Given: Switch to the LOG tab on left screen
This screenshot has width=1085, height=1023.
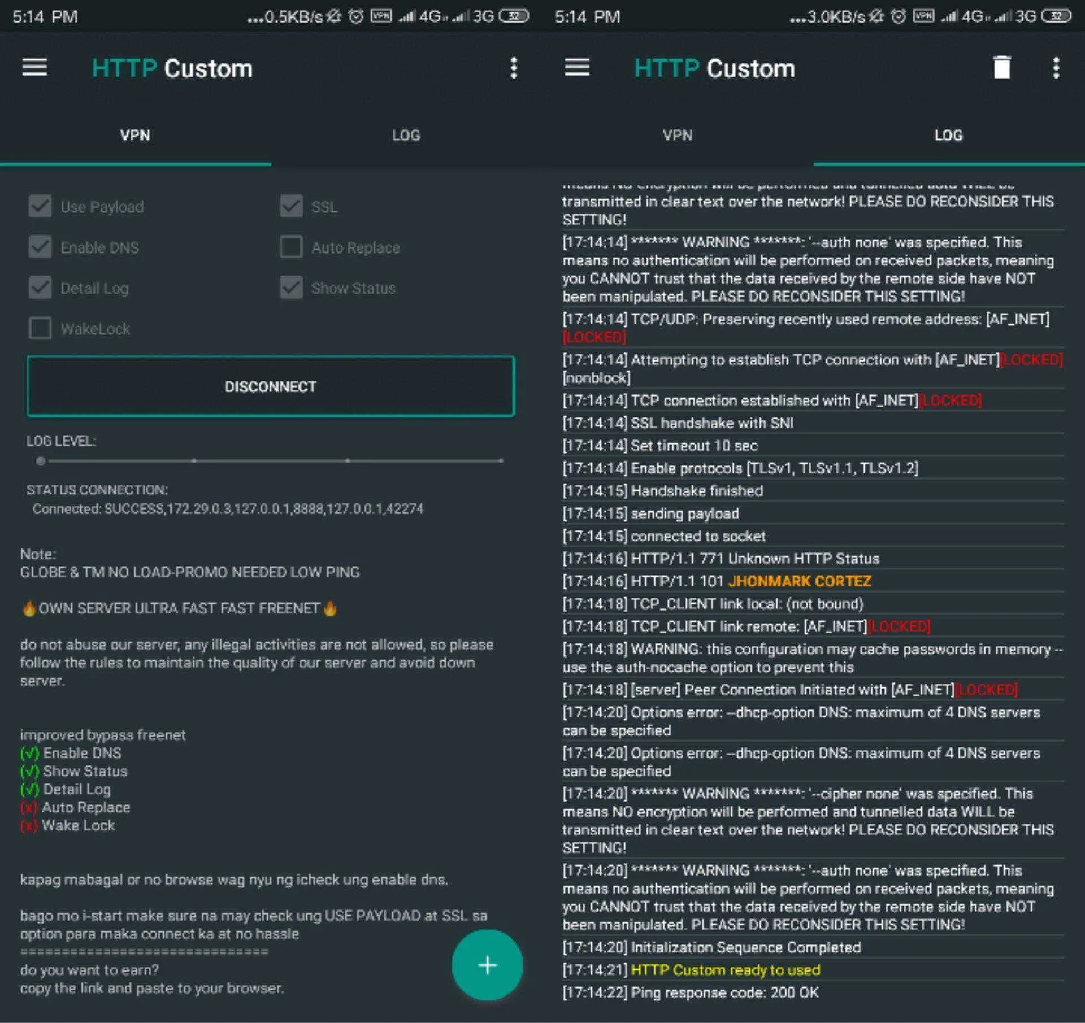Looking at the screenshot, I should [x=406, y=135].
